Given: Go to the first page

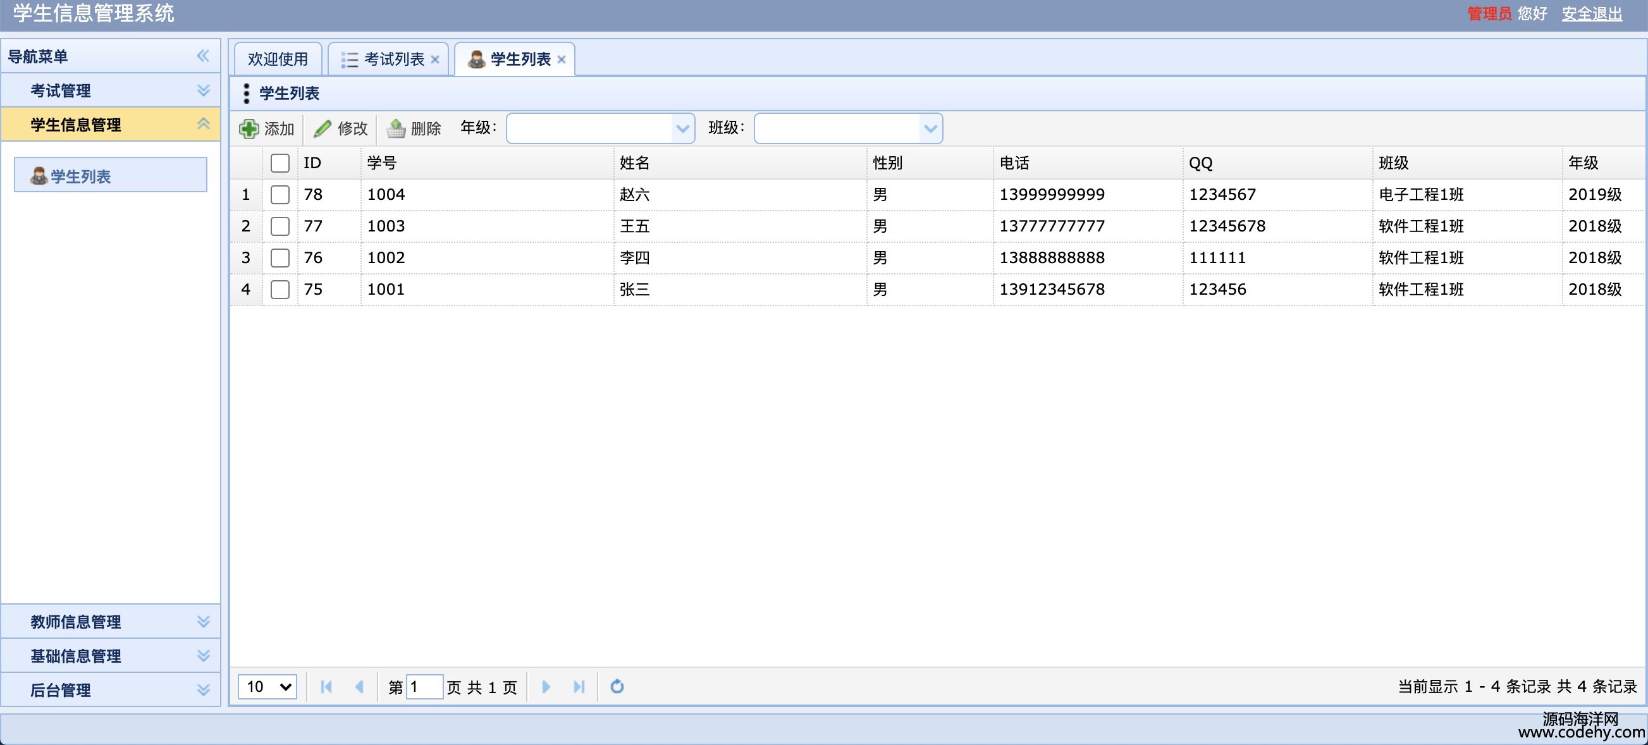Looking at the screenshot, I should click(326, 687).
